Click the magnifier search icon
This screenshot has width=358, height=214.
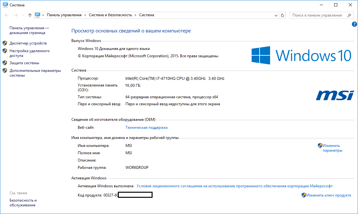(x=349, y=15)
